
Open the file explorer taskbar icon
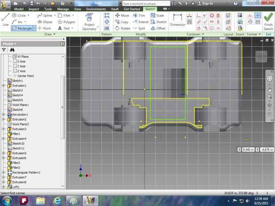click(40, 201)
